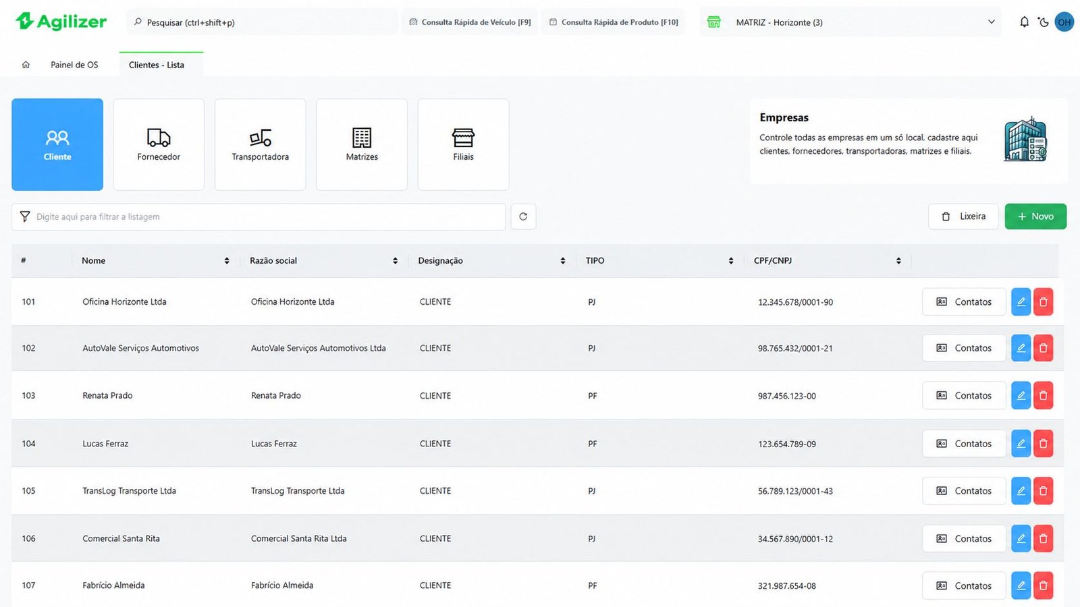Open Contatos for Lucas Ferraz
Viewport: 1080px width, 607px height.
(964, 443)
